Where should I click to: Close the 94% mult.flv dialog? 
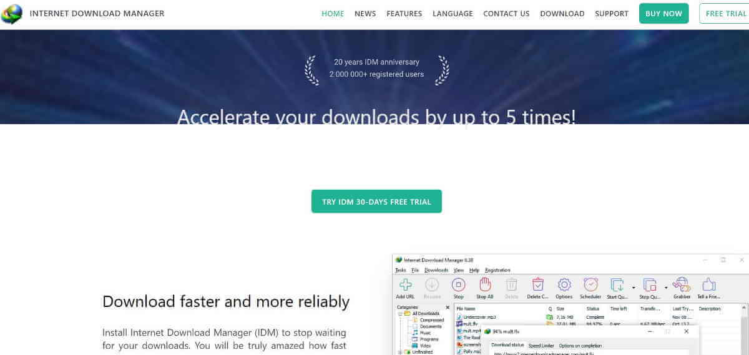point(687,331)
